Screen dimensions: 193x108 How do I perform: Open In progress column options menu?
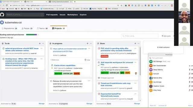[x=91, y=43]
